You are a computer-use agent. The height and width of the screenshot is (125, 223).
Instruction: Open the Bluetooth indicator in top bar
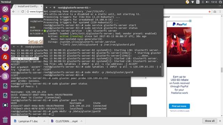pos(203,2)
